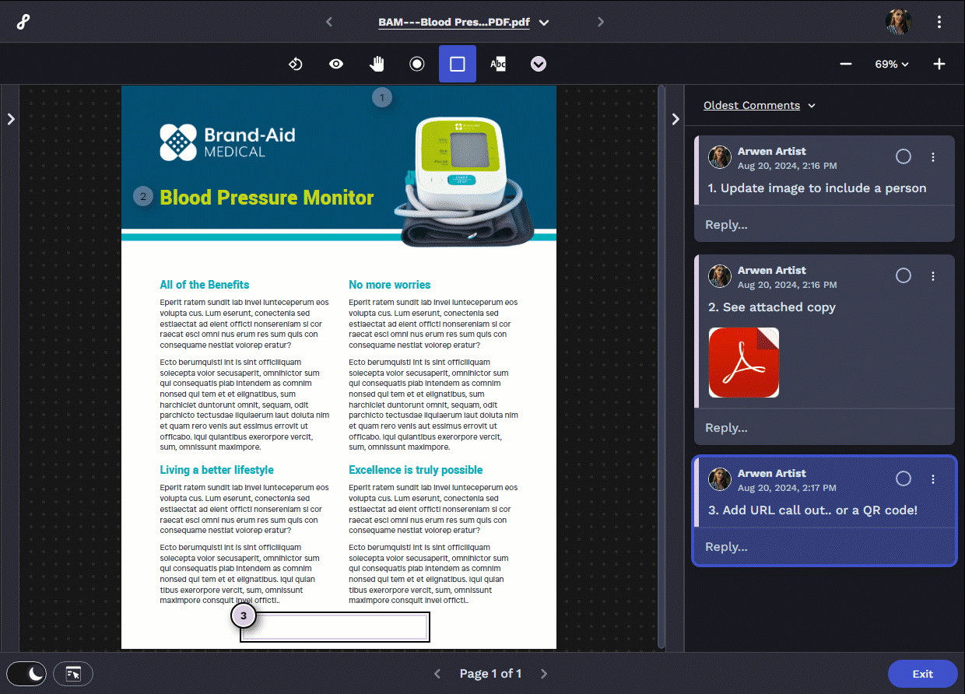Click the BAM---Blood Pres...PDF.pdf filename

454,23
